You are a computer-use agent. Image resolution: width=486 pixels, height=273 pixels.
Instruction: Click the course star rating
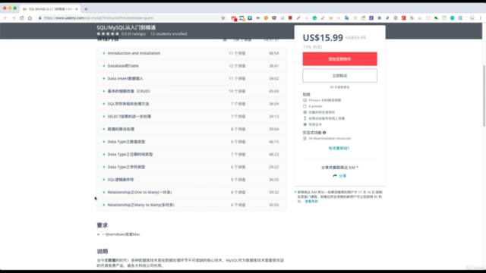point(108,33)
